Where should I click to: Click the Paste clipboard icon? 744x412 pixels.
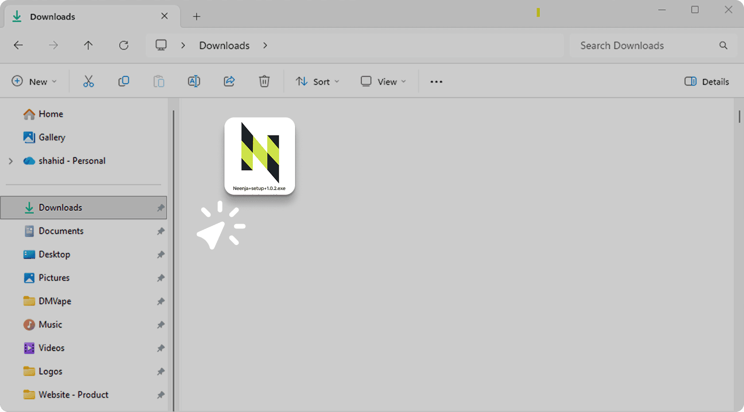click(x=159, y=82)
